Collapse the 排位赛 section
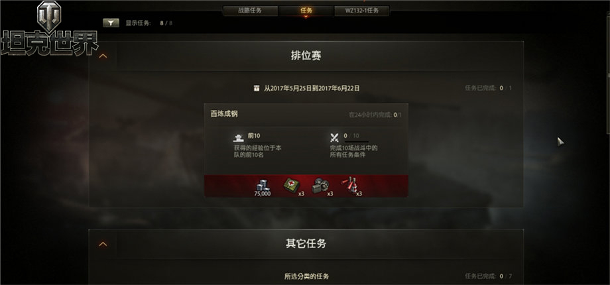 (103, 56)
